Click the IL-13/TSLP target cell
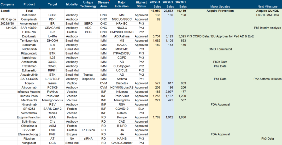 point(52,79)
